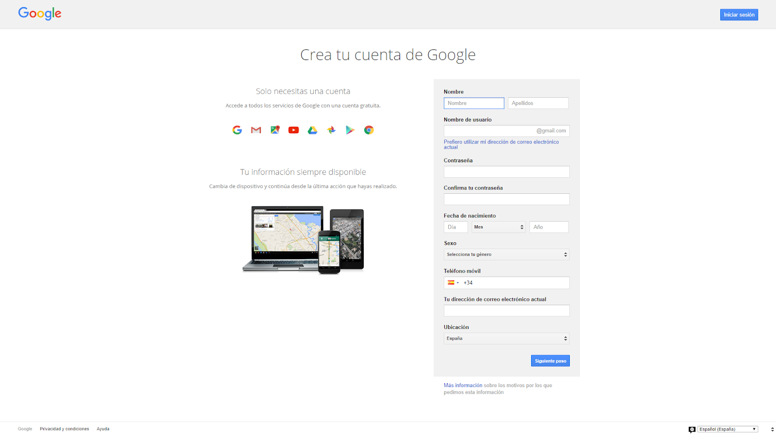Open the Mes month dropdown
Viewport: 776px width, 436px height.
click(499, 227)
